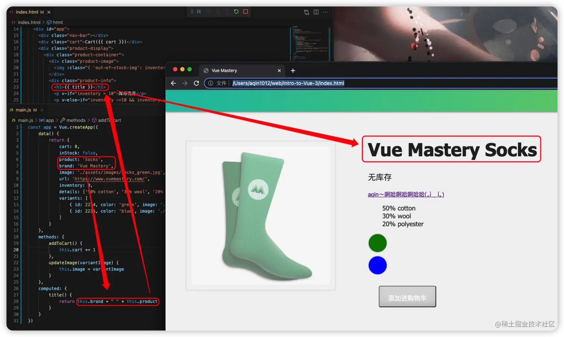Image resolution: width=564 pixels, height=337 pixels.
Task: Click "brand: 'Vue Mastery'" line in main.js
Action: pyautogui.click(x=86, y=166)
